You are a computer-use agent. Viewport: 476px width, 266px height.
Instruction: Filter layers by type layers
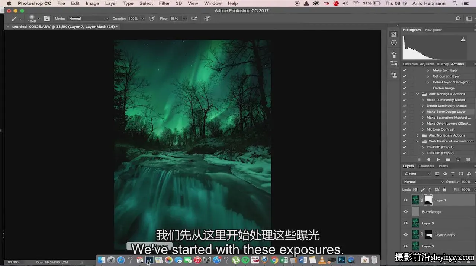(453, 174)
